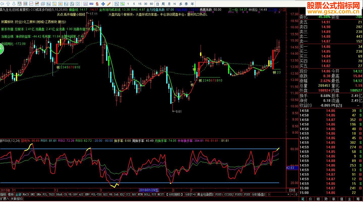The width and height of the screenshot is (363, 202).
Task: Click the plus zoom button beside 分时看盘2
Action: pos(288,194)
